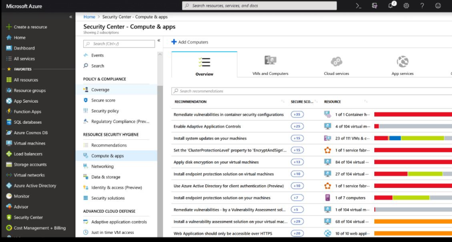Image resolution: width=452 pixels, height=242 pixels.
Task: Click the Search recommendations field
Action: [x=312, y=91]
